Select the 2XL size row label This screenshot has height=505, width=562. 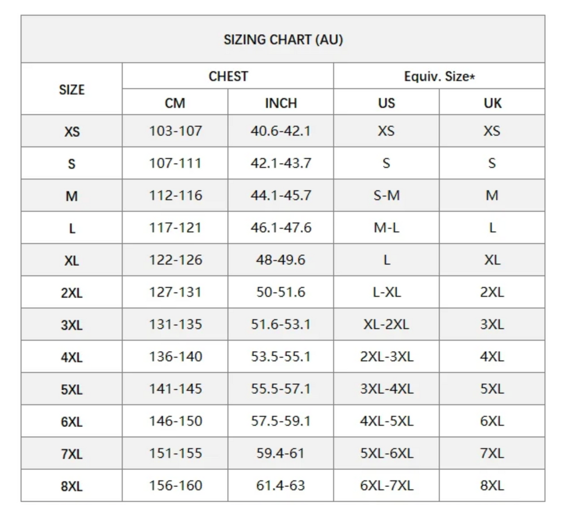[x=72, y=293]
